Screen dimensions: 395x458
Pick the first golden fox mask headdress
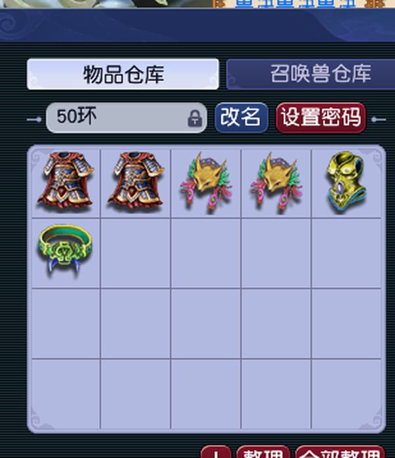[206, 182]
